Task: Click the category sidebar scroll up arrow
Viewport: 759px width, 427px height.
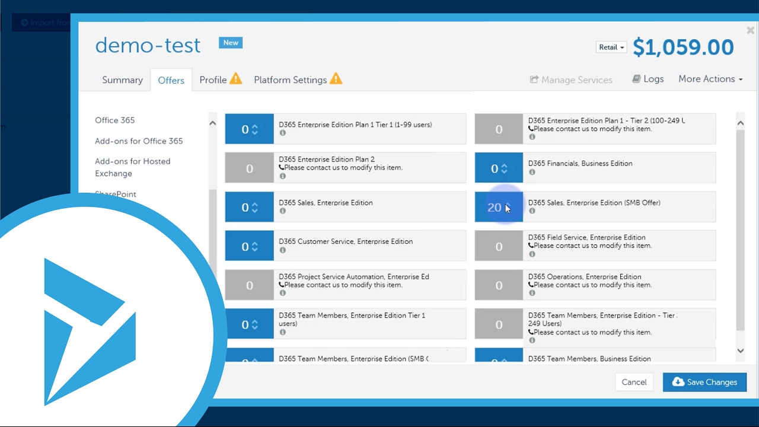Action: tap(212, 123)
